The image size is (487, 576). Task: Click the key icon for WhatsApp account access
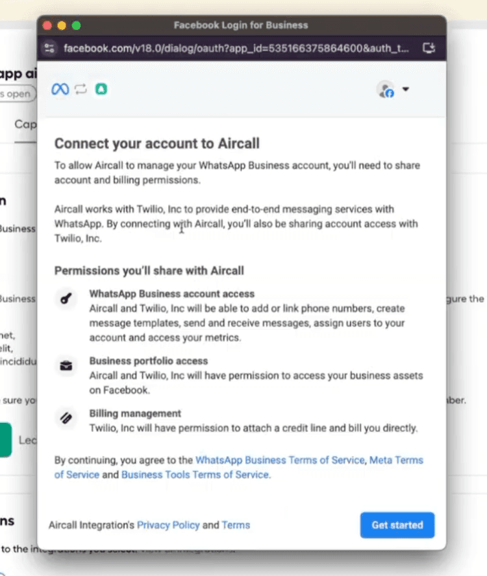tap(66, 298)
